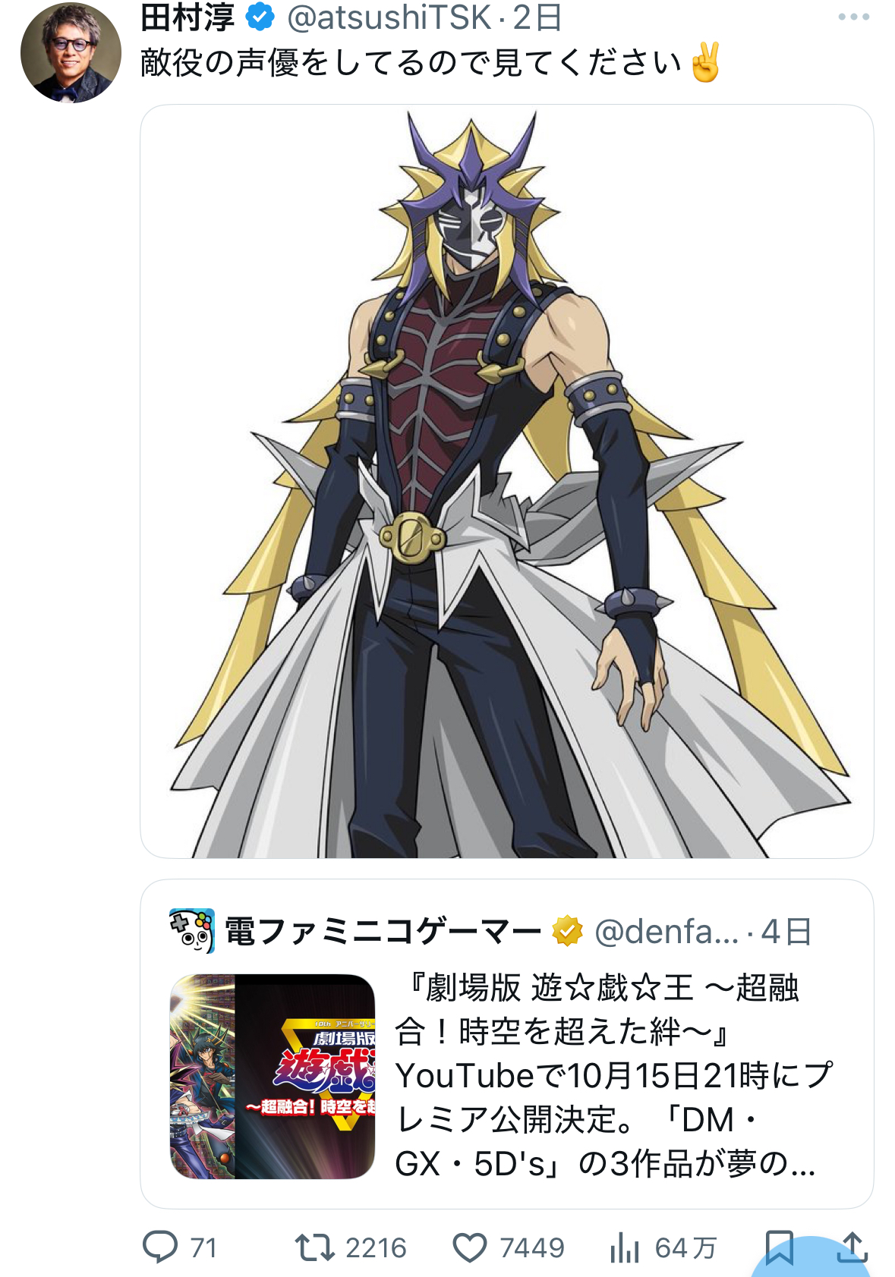Image resolution: width=895 pixels, height=1277 pixels.
Task: Open the reply icon with 71 comments
Action: pyautogui.click(x=160, y=1247)
